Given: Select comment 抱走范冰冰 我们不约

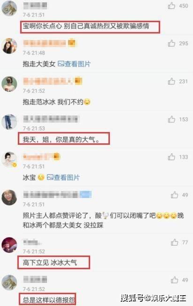Looking at the screenshot, I should [56, 102].
